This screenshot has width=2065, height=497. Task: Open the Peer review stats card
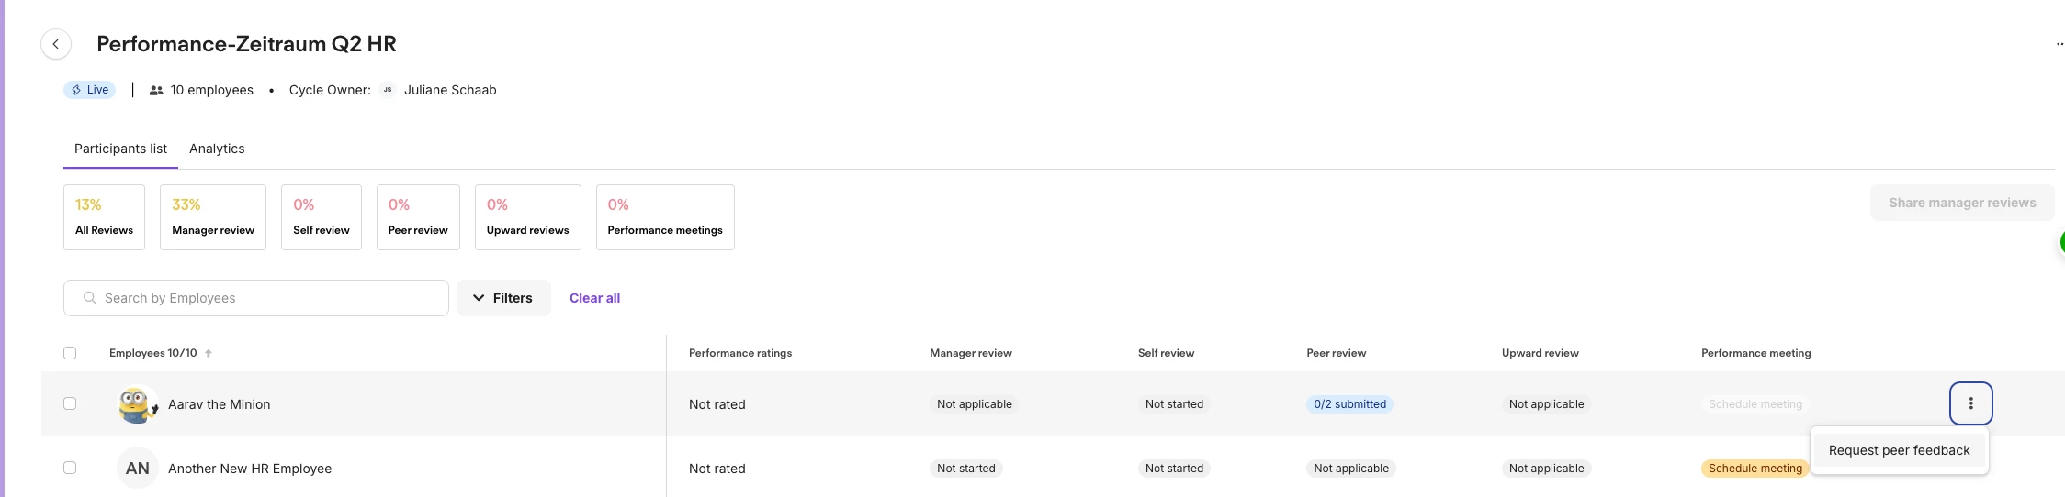[418, 217]
